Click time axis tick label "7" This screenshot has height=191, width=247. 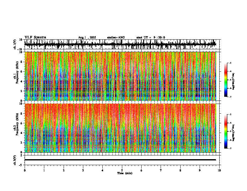161,170
